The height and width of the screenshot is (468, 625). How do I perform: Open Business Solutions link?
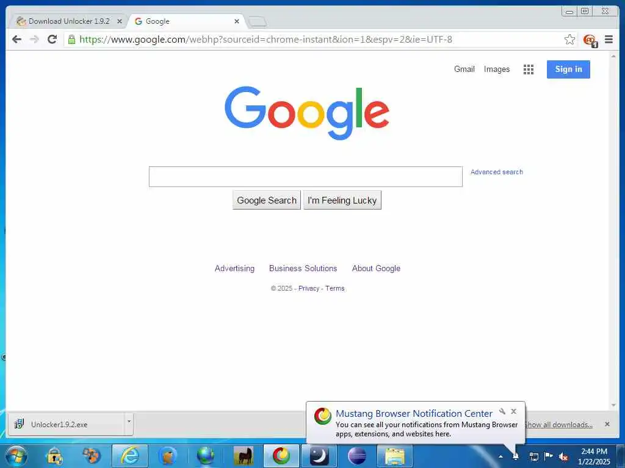click(x=303, y=269)
